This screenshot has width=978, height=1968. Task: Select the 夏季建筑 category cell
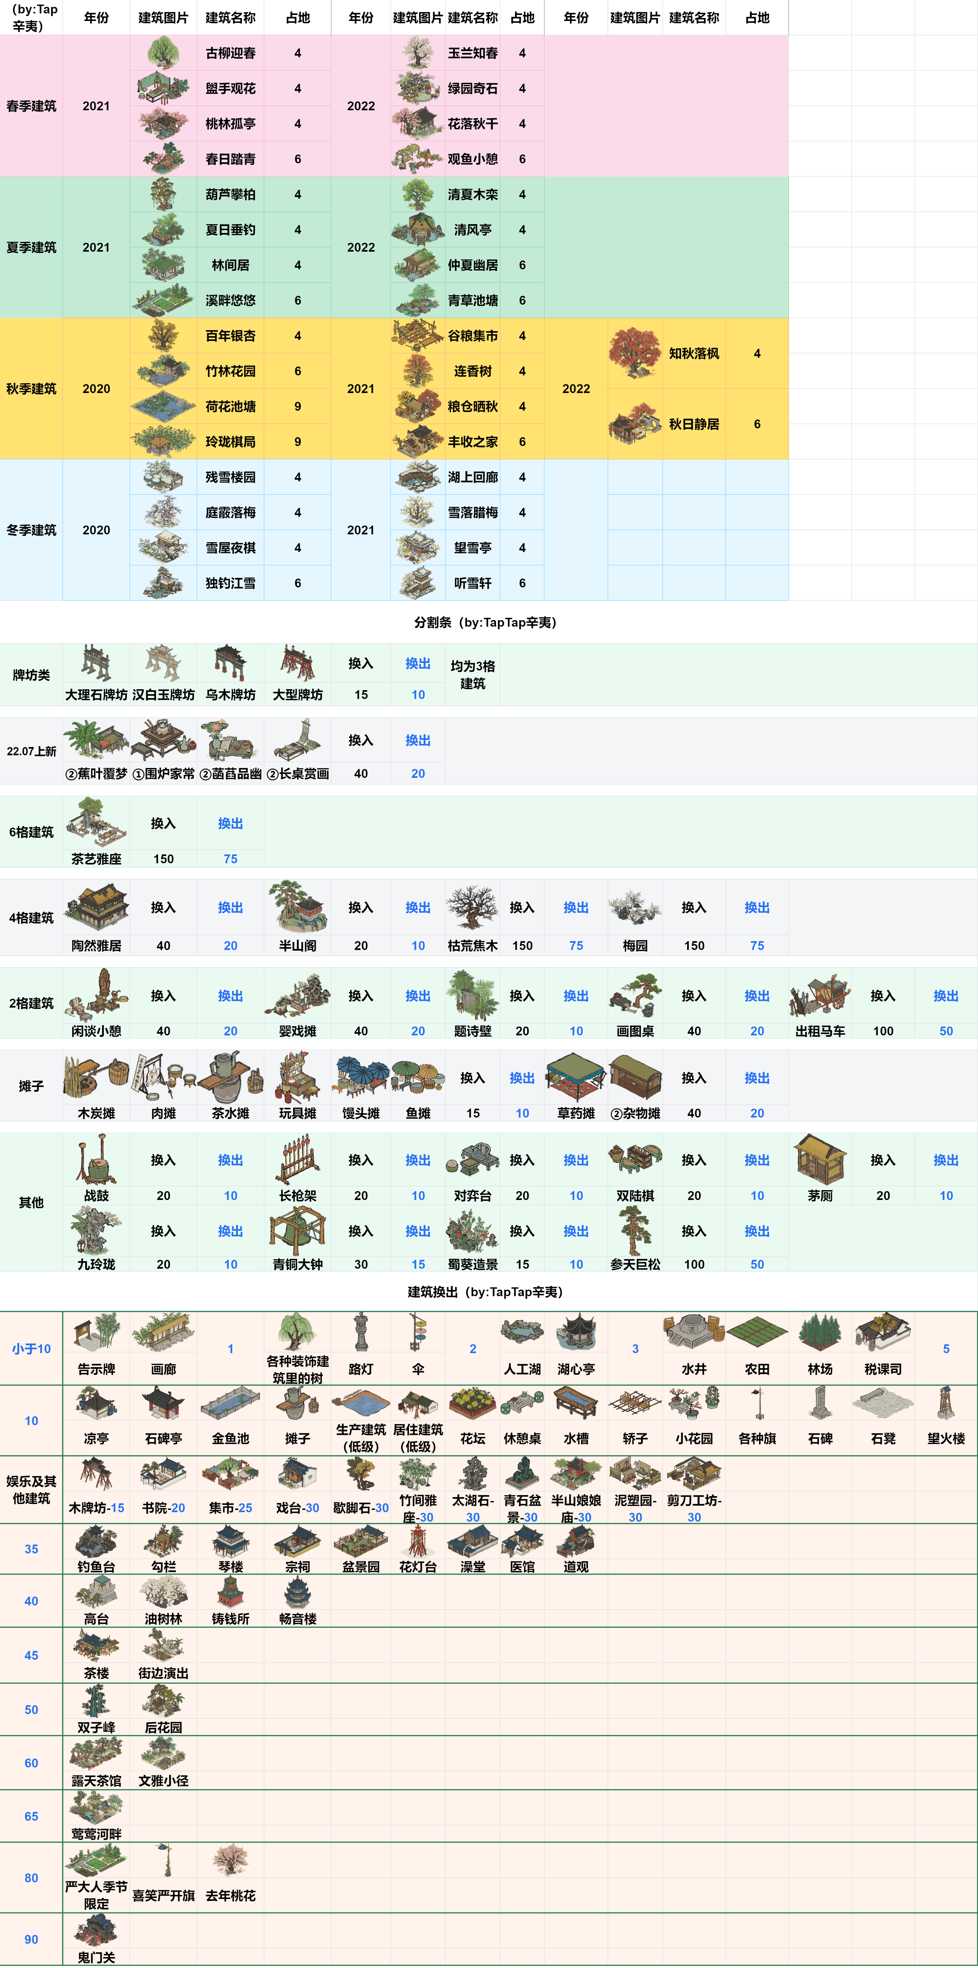coord(31,247)
